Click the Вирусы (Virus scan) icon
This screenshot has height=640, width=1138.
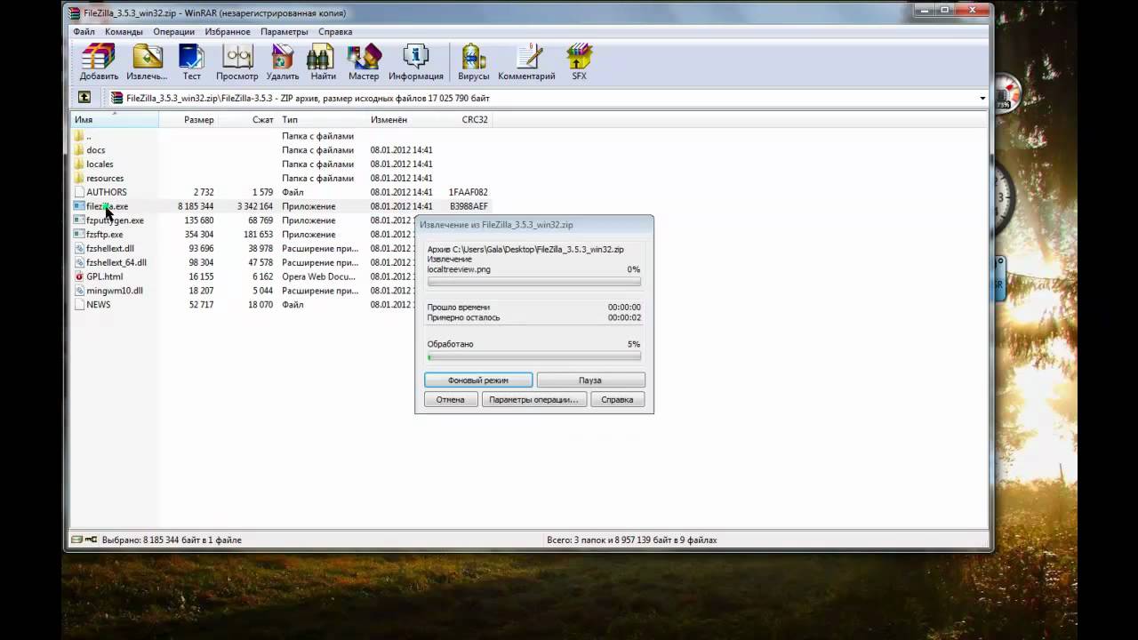[473, 61]
